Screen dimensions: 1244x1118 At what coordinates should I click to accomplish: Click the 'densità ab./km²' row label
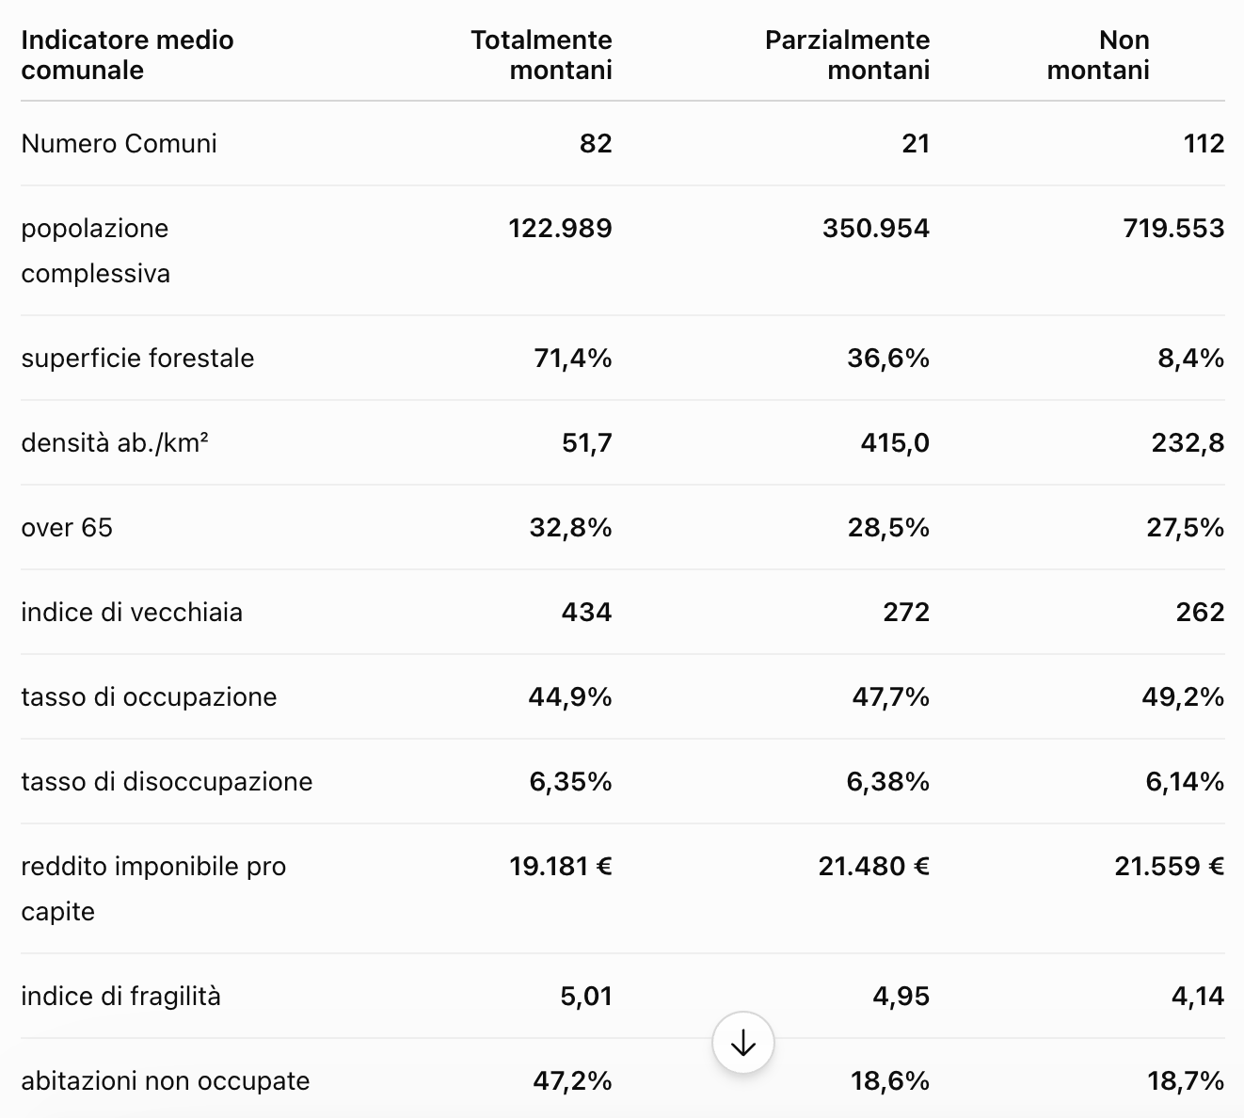point(114,442)
